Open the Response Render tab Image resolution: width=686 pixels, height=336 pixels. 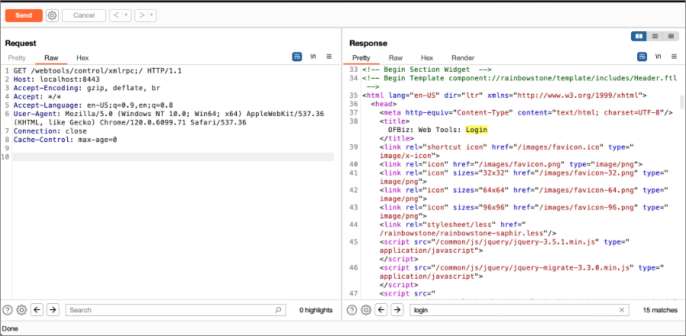[x=463, y=58]
